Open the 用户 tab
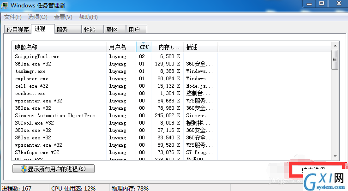348x191 pixels. pyautogui.click(x=136, y=30)
